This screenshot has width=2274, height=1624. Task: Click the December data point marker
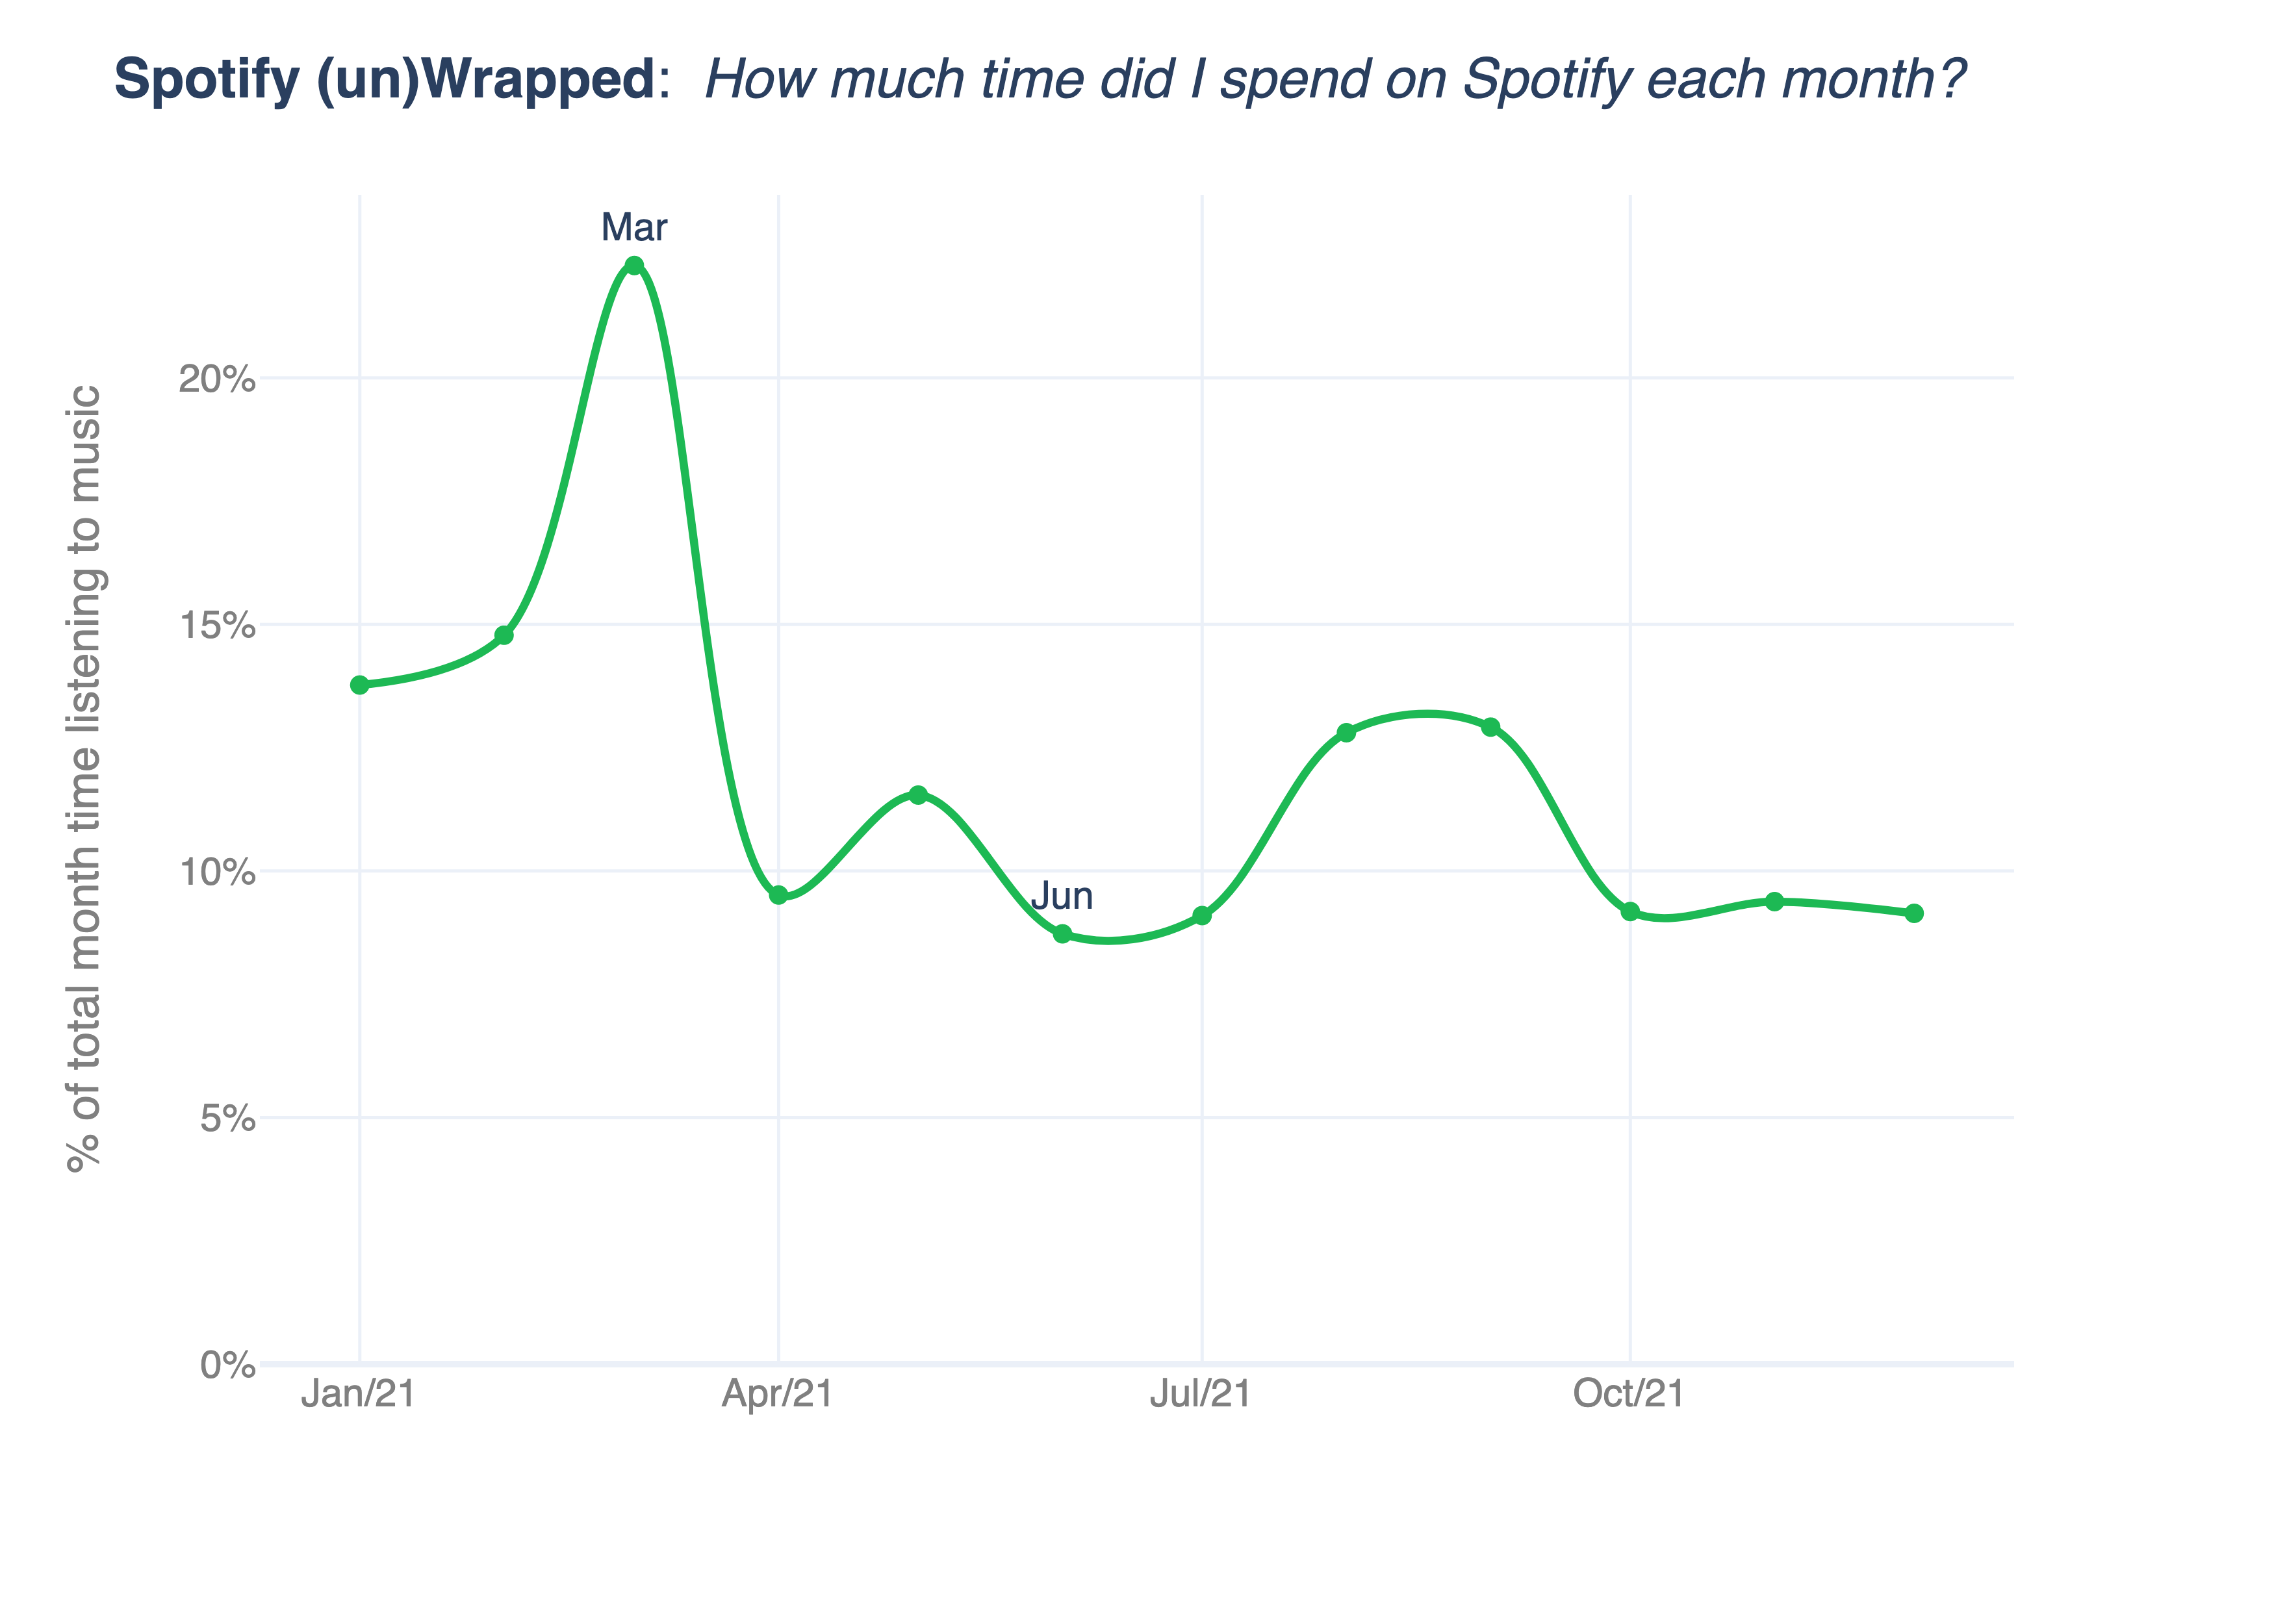click(1914, 913)
